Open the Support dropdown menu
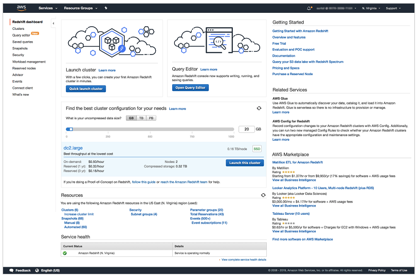418x279 pixels. (393, 8)
